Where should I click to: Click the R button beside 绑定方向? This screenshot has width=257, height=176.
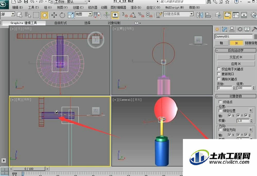[251, 130]
